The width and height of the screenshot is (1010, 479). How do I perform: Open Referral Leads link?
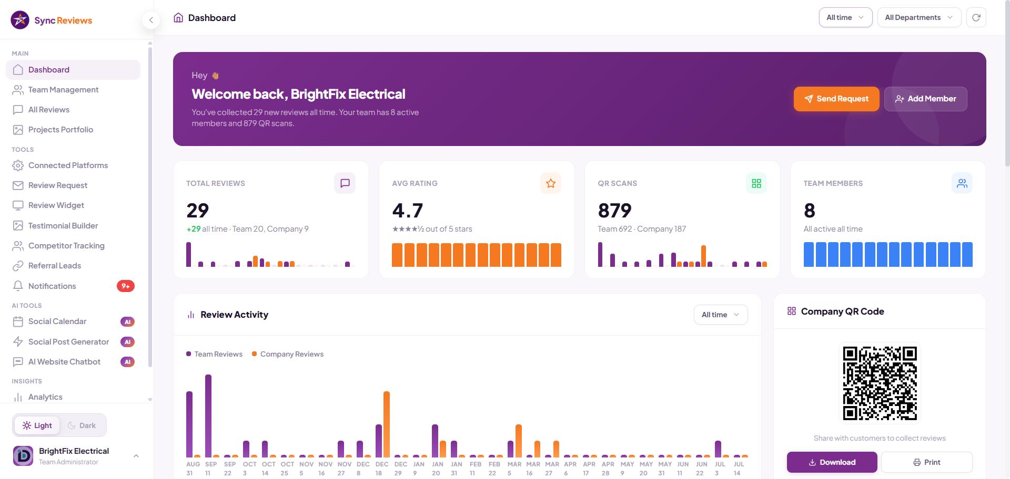click(x=73, y=266)
